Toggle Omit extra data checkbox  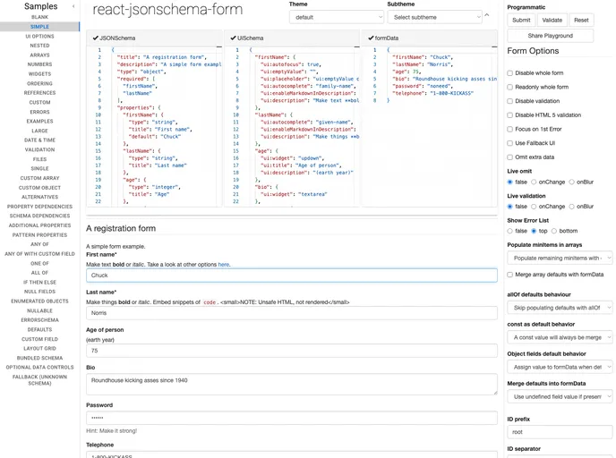510,157
